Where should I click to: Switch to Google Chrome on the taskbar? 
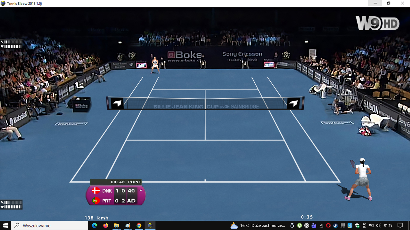[x=139, y=226]
